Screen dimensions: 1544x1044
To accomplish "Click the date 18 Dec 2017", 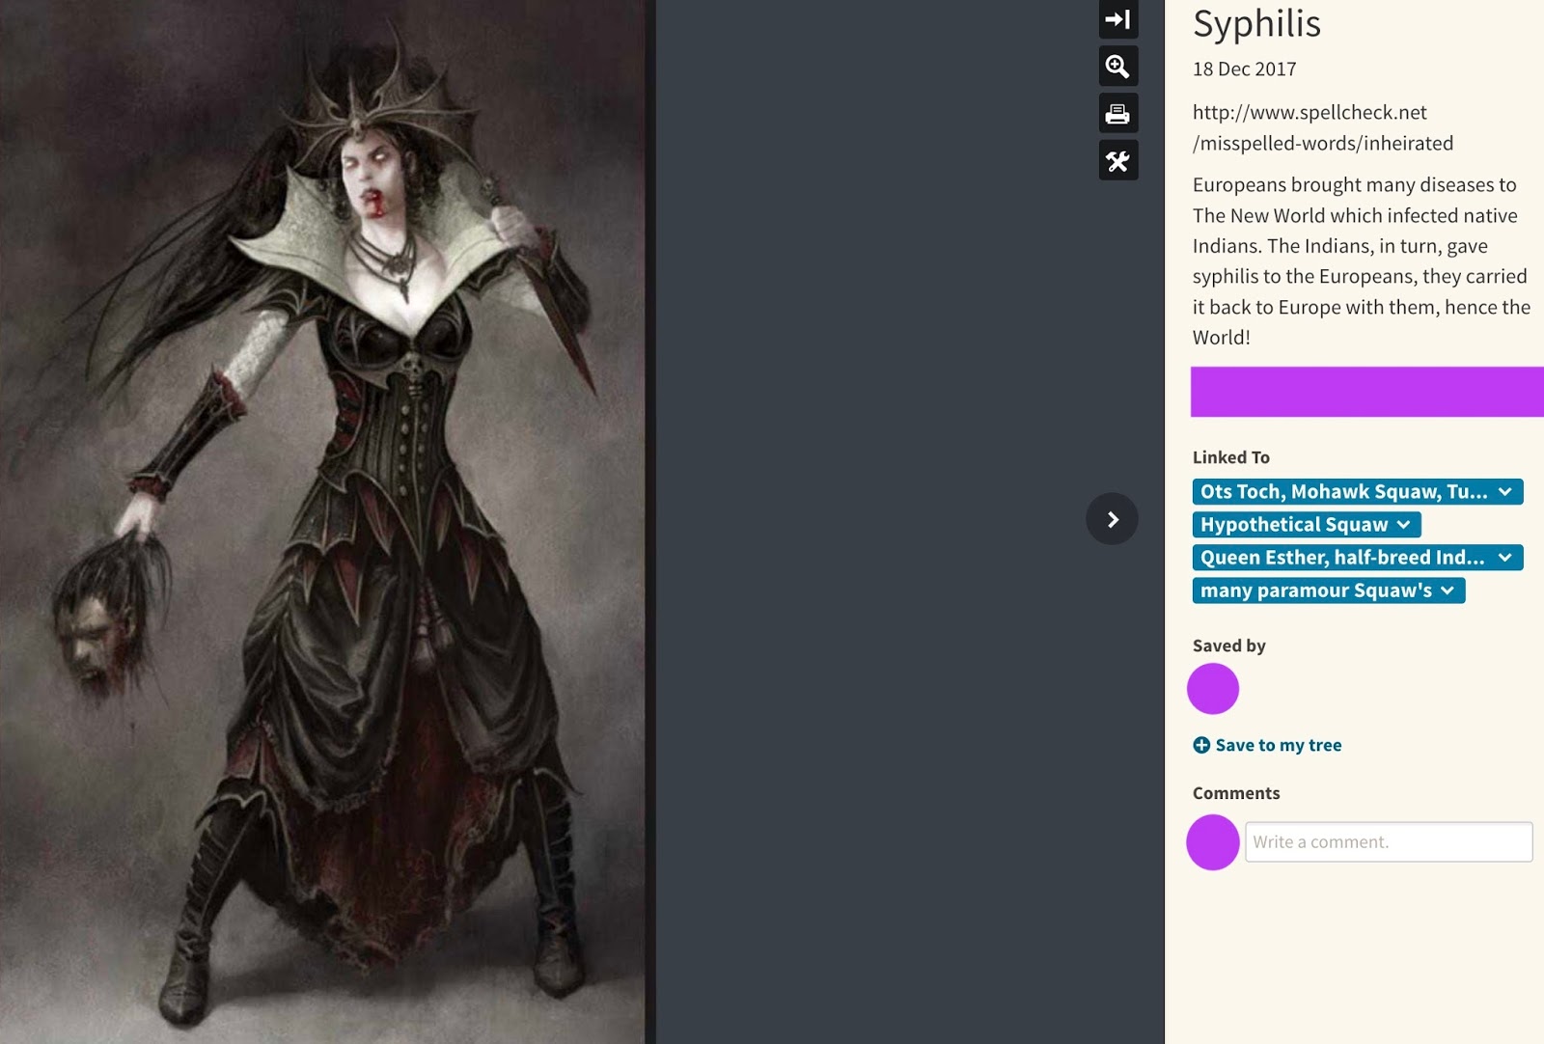I will [1245, 69].
